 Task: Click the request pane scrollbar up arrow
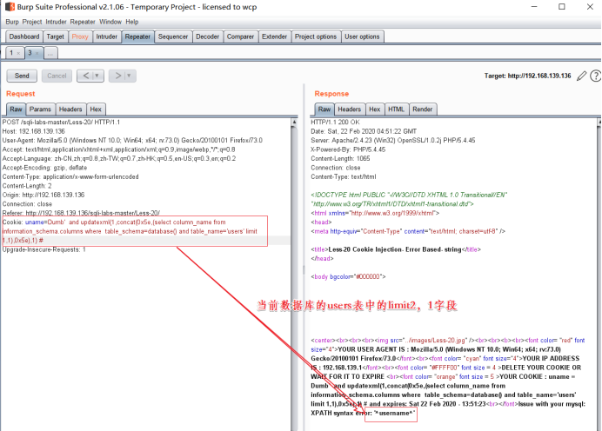pyautogui.click(x=294, y=122)
